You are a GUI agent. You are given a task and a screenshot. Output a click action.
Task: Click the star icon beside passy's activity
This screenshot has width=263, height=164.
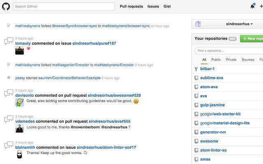coord(9,77)
